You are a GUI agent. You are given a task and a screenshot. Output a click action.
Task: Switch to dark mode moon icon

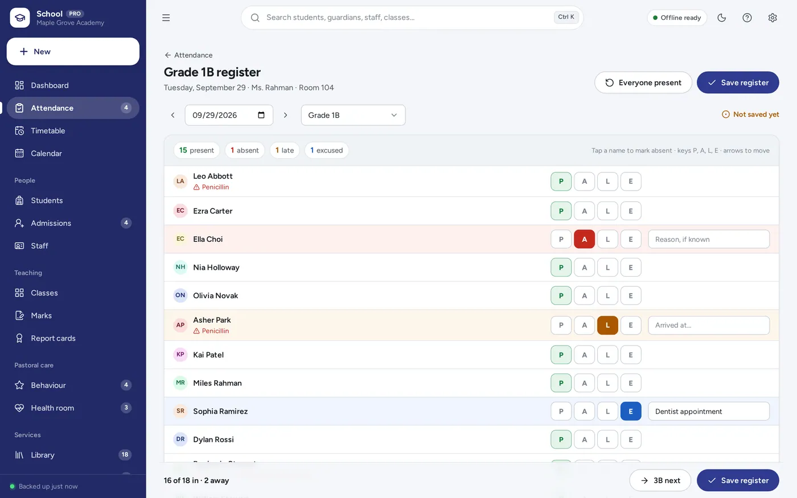click(x=722, y=18)
